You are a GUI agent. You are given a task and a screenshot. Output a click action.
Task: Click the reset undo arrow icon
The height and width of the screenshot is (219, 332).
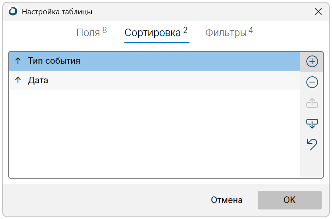312,144
